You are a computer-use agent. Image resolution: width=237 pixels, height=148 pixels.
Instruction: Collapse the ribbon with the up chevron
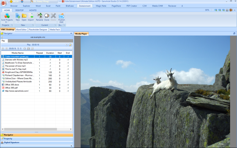235,10
